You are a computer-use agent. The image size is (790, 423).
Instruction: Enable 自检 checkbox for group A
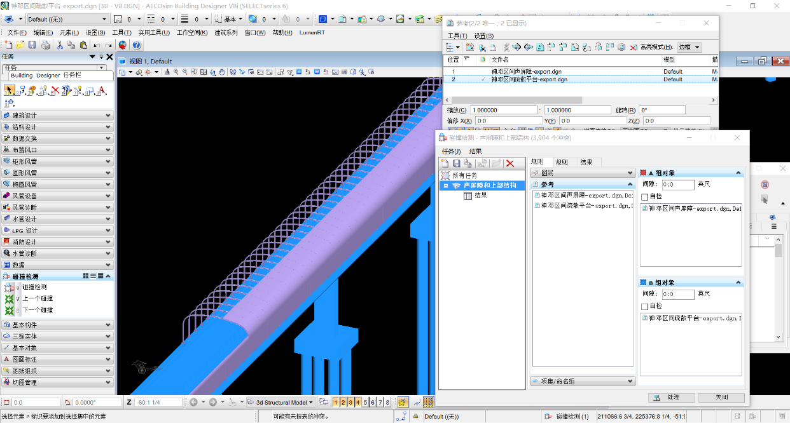click(x=646, y=197)
